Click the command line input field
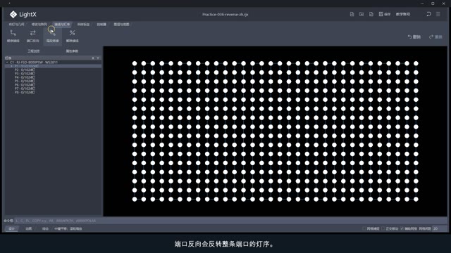The height and width of the screenshot is (253, 451). click(x=230, y=221)
